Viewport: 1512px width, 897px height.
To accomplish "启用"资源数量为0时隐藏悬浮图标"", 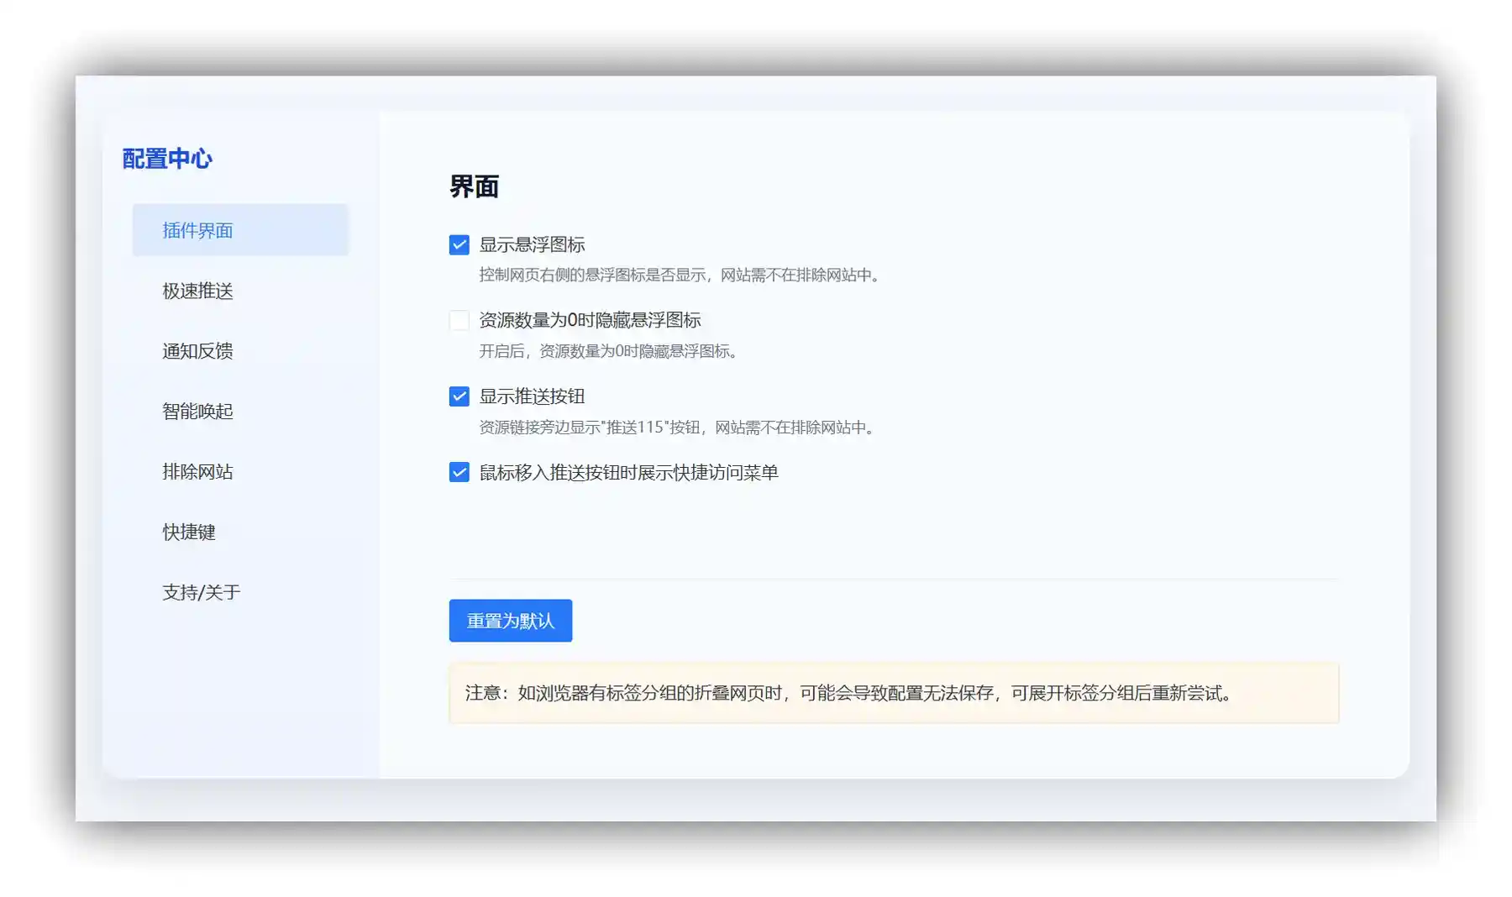I will (458, 320).
